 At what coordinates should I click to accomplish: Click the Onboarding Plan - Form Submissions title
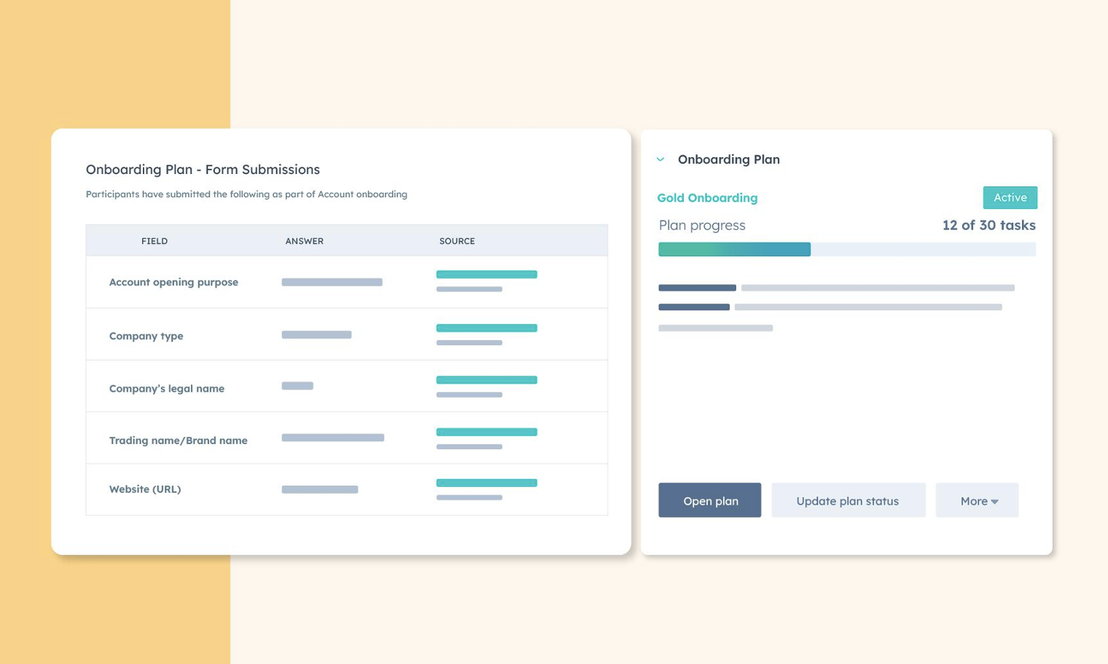pos(203,170)
